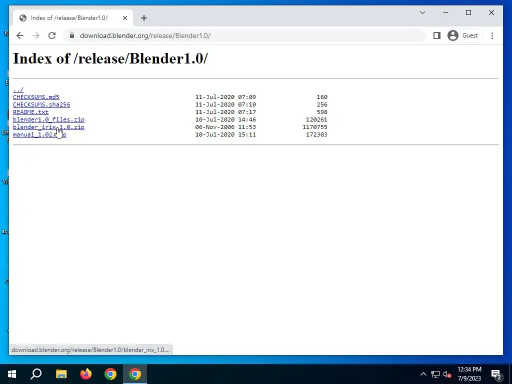Minimize the Chrome window
Image resolution: width=512 pixels, height=384 pixels.
point(445,12)
